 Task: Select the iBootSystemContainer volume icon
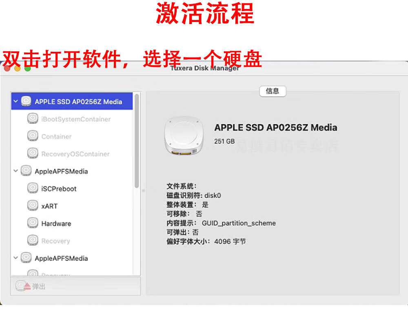pyautogui.click(x=33, y=119)
